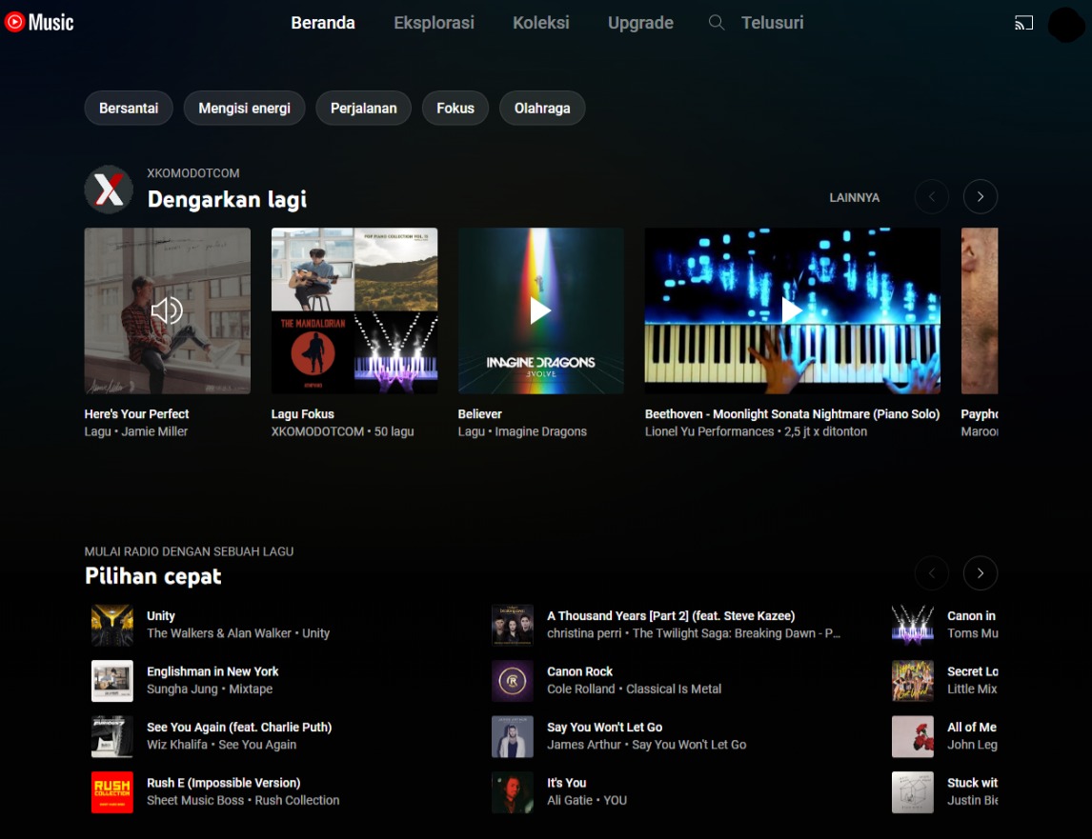Open the Upgrade tab
The width and height of the screenshot is (1092, 839).
640,23
